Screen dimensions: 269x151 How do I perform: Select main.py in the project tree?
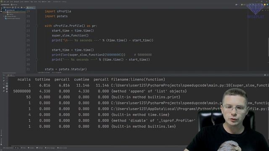click(11, 14)
